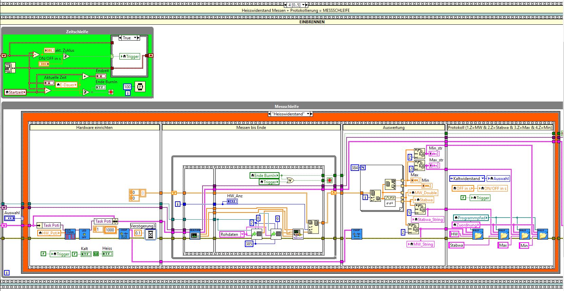Click the Messen bis Ende frame label
The image size is (564, 291).
coord(251,128)
